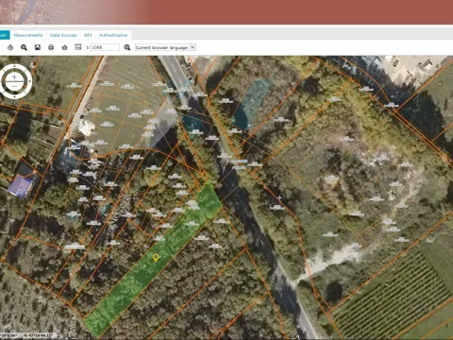Zoom in with the plus navigation button
The width and height of the screenshot is (453, 340).
tap(14, 76)
